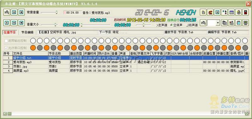Screen dimensions: 252x119
Task: Open the calendar schedule grid icon
Action: [x=232, y=12]
